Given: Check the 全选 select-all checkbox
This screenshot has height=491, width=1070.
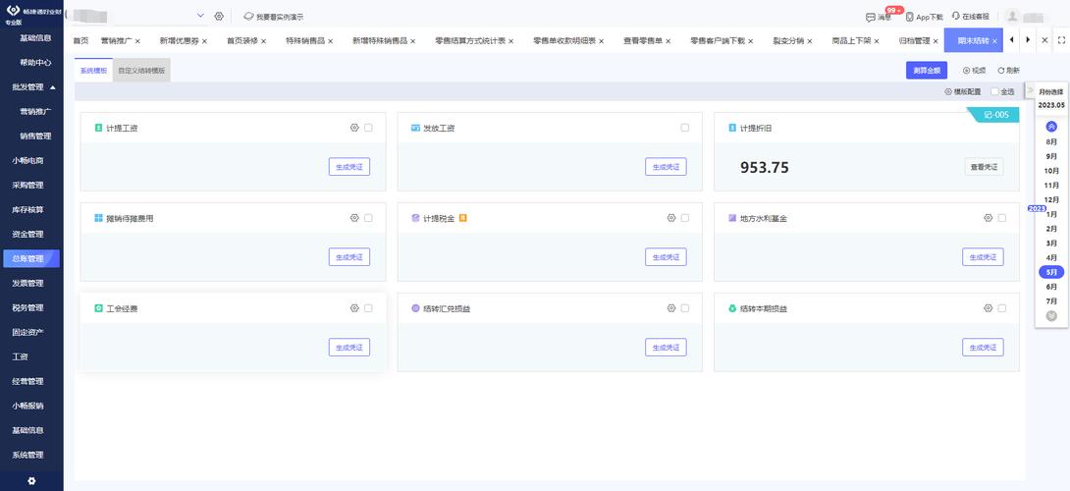Looking at the screenshot, I should click(994, 91).
